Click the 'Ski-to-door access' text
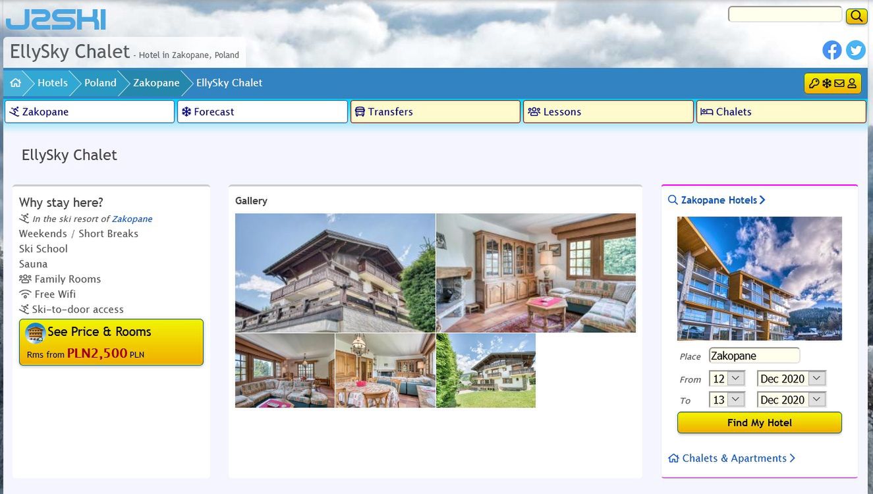This screenshot has width=873, height=494. (x=78, y=310)
